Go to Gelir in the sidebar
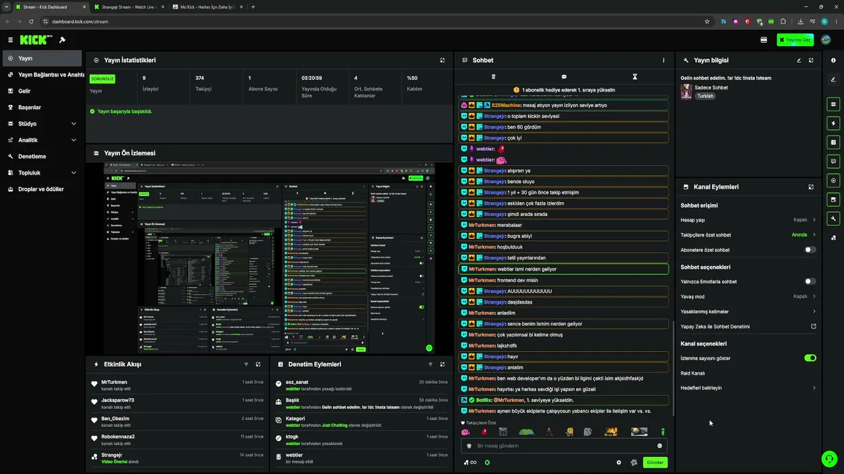The image size is (844, 474). tap(42, 91)
